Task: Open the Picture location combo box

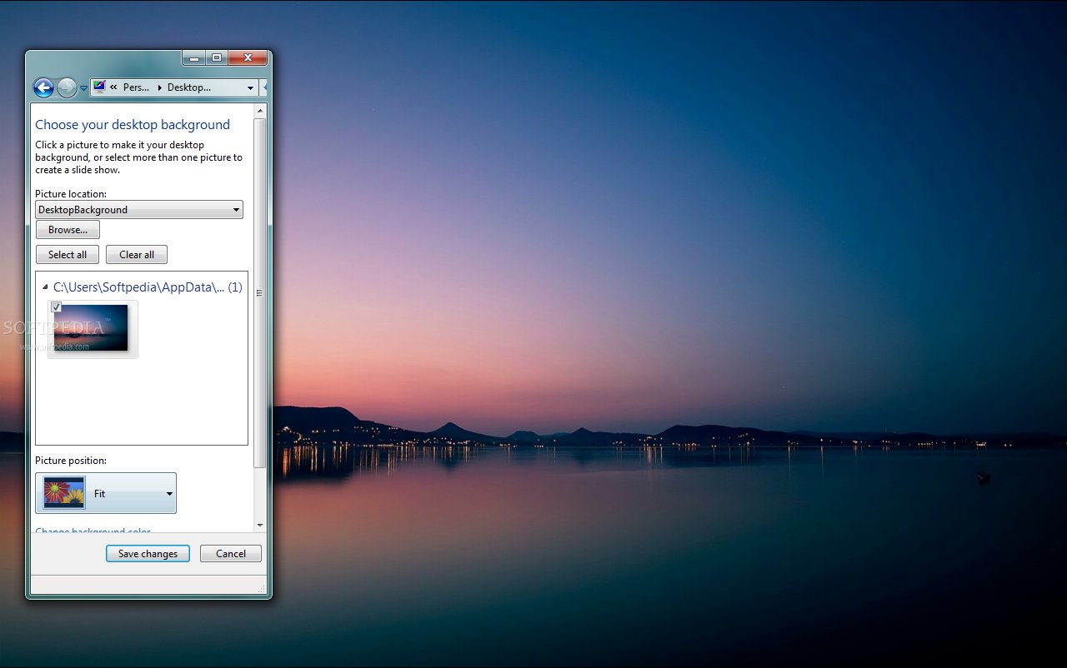Action: pyautogui.click(x=139, y=210)
